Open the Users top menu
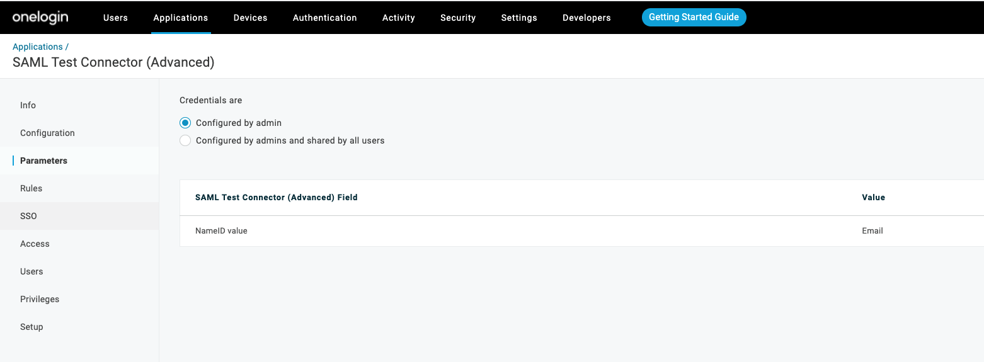Viewport: 984px width, 362px height. 115,18
